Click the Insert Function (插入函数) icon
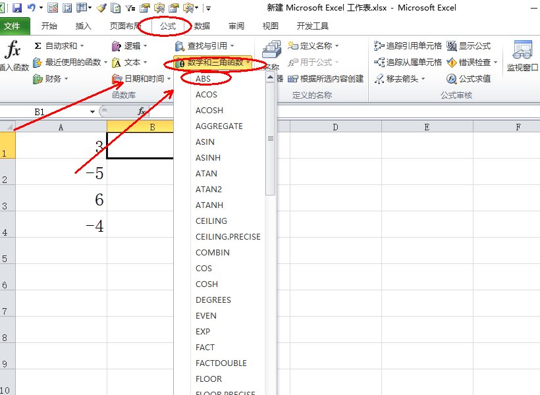 (13, 49)
